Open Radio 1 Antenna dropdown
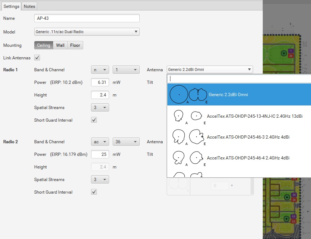Viewport: 311px width, 239px height. tap(209, 69)
